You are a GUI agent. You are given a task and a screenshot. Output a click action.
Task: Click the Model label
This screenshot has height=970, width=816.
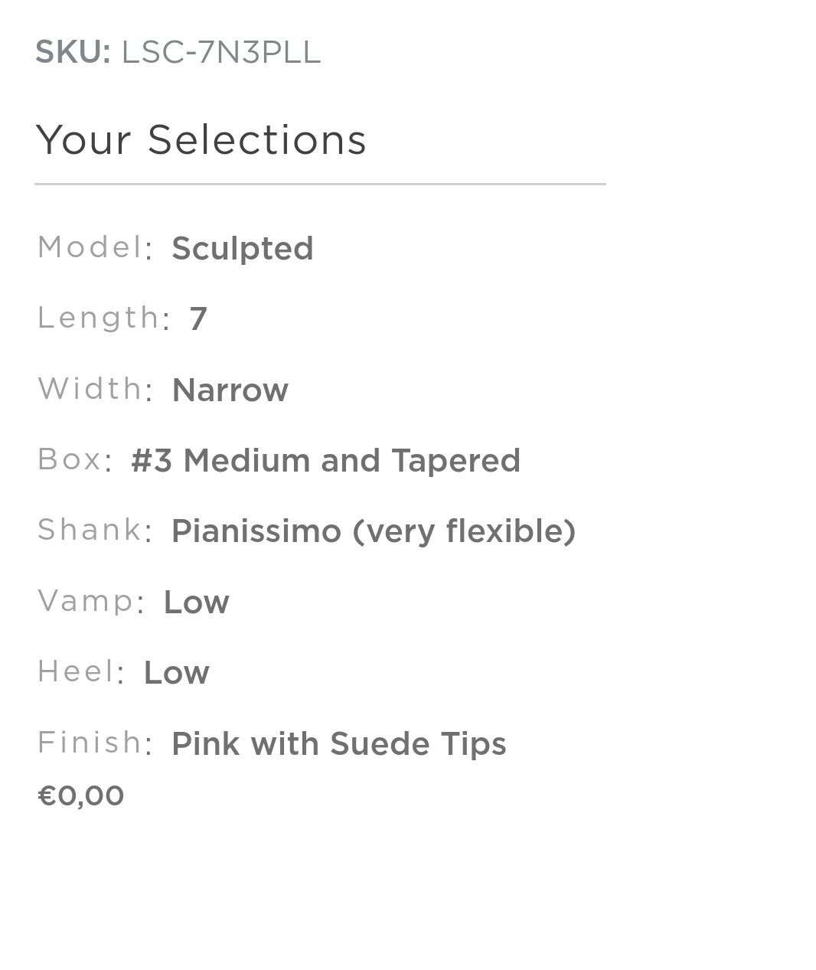[90, 247]
